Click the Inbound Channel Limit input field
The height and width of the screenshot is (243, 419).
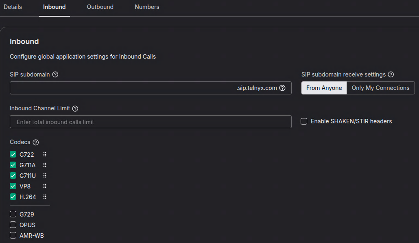(151, 122)
